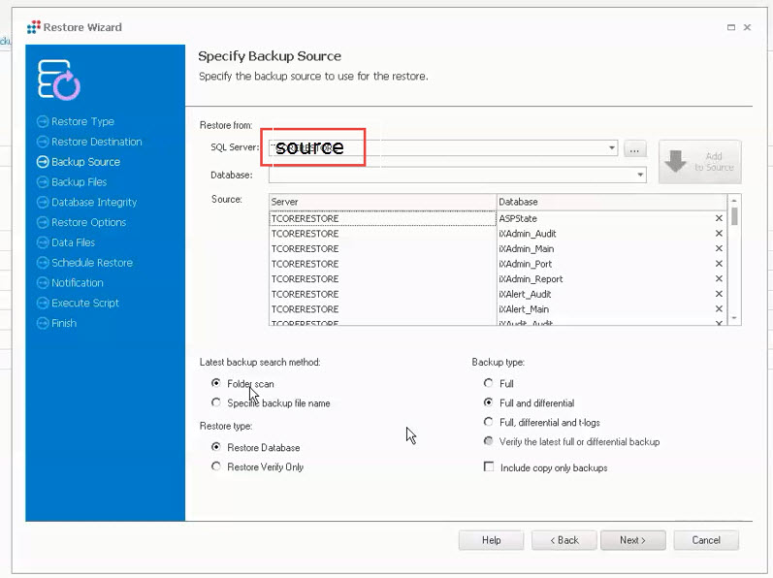Image resolution: width=773 pixels, height=578 pixels.
Task: Click the Restore Type step icon
Action: pyautogui.click(x=43, y=121)
